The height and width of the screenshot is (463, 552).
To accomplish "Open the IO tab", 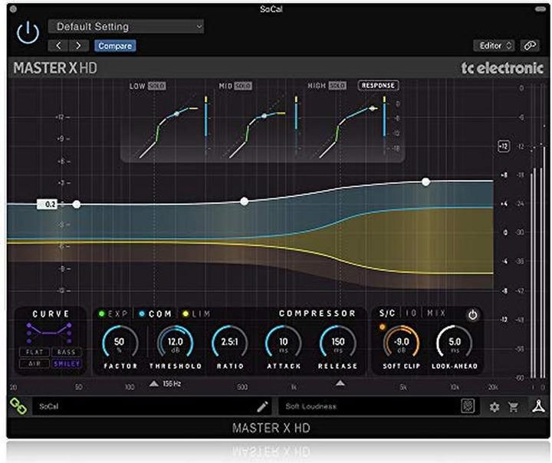I will click(x=411, y=313).
